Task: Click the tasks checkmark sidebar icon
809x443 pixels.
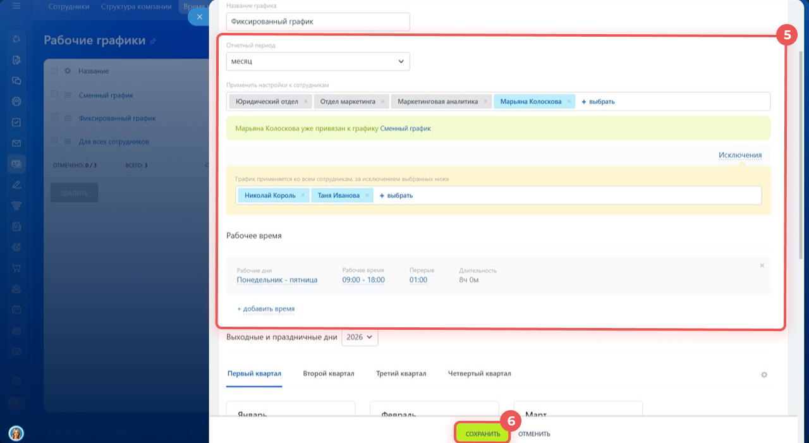Action: coord(17,122)
